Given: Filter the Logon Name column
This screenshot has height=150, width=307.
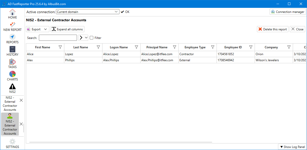Looking at the screenshot, I should click(136, 47).
